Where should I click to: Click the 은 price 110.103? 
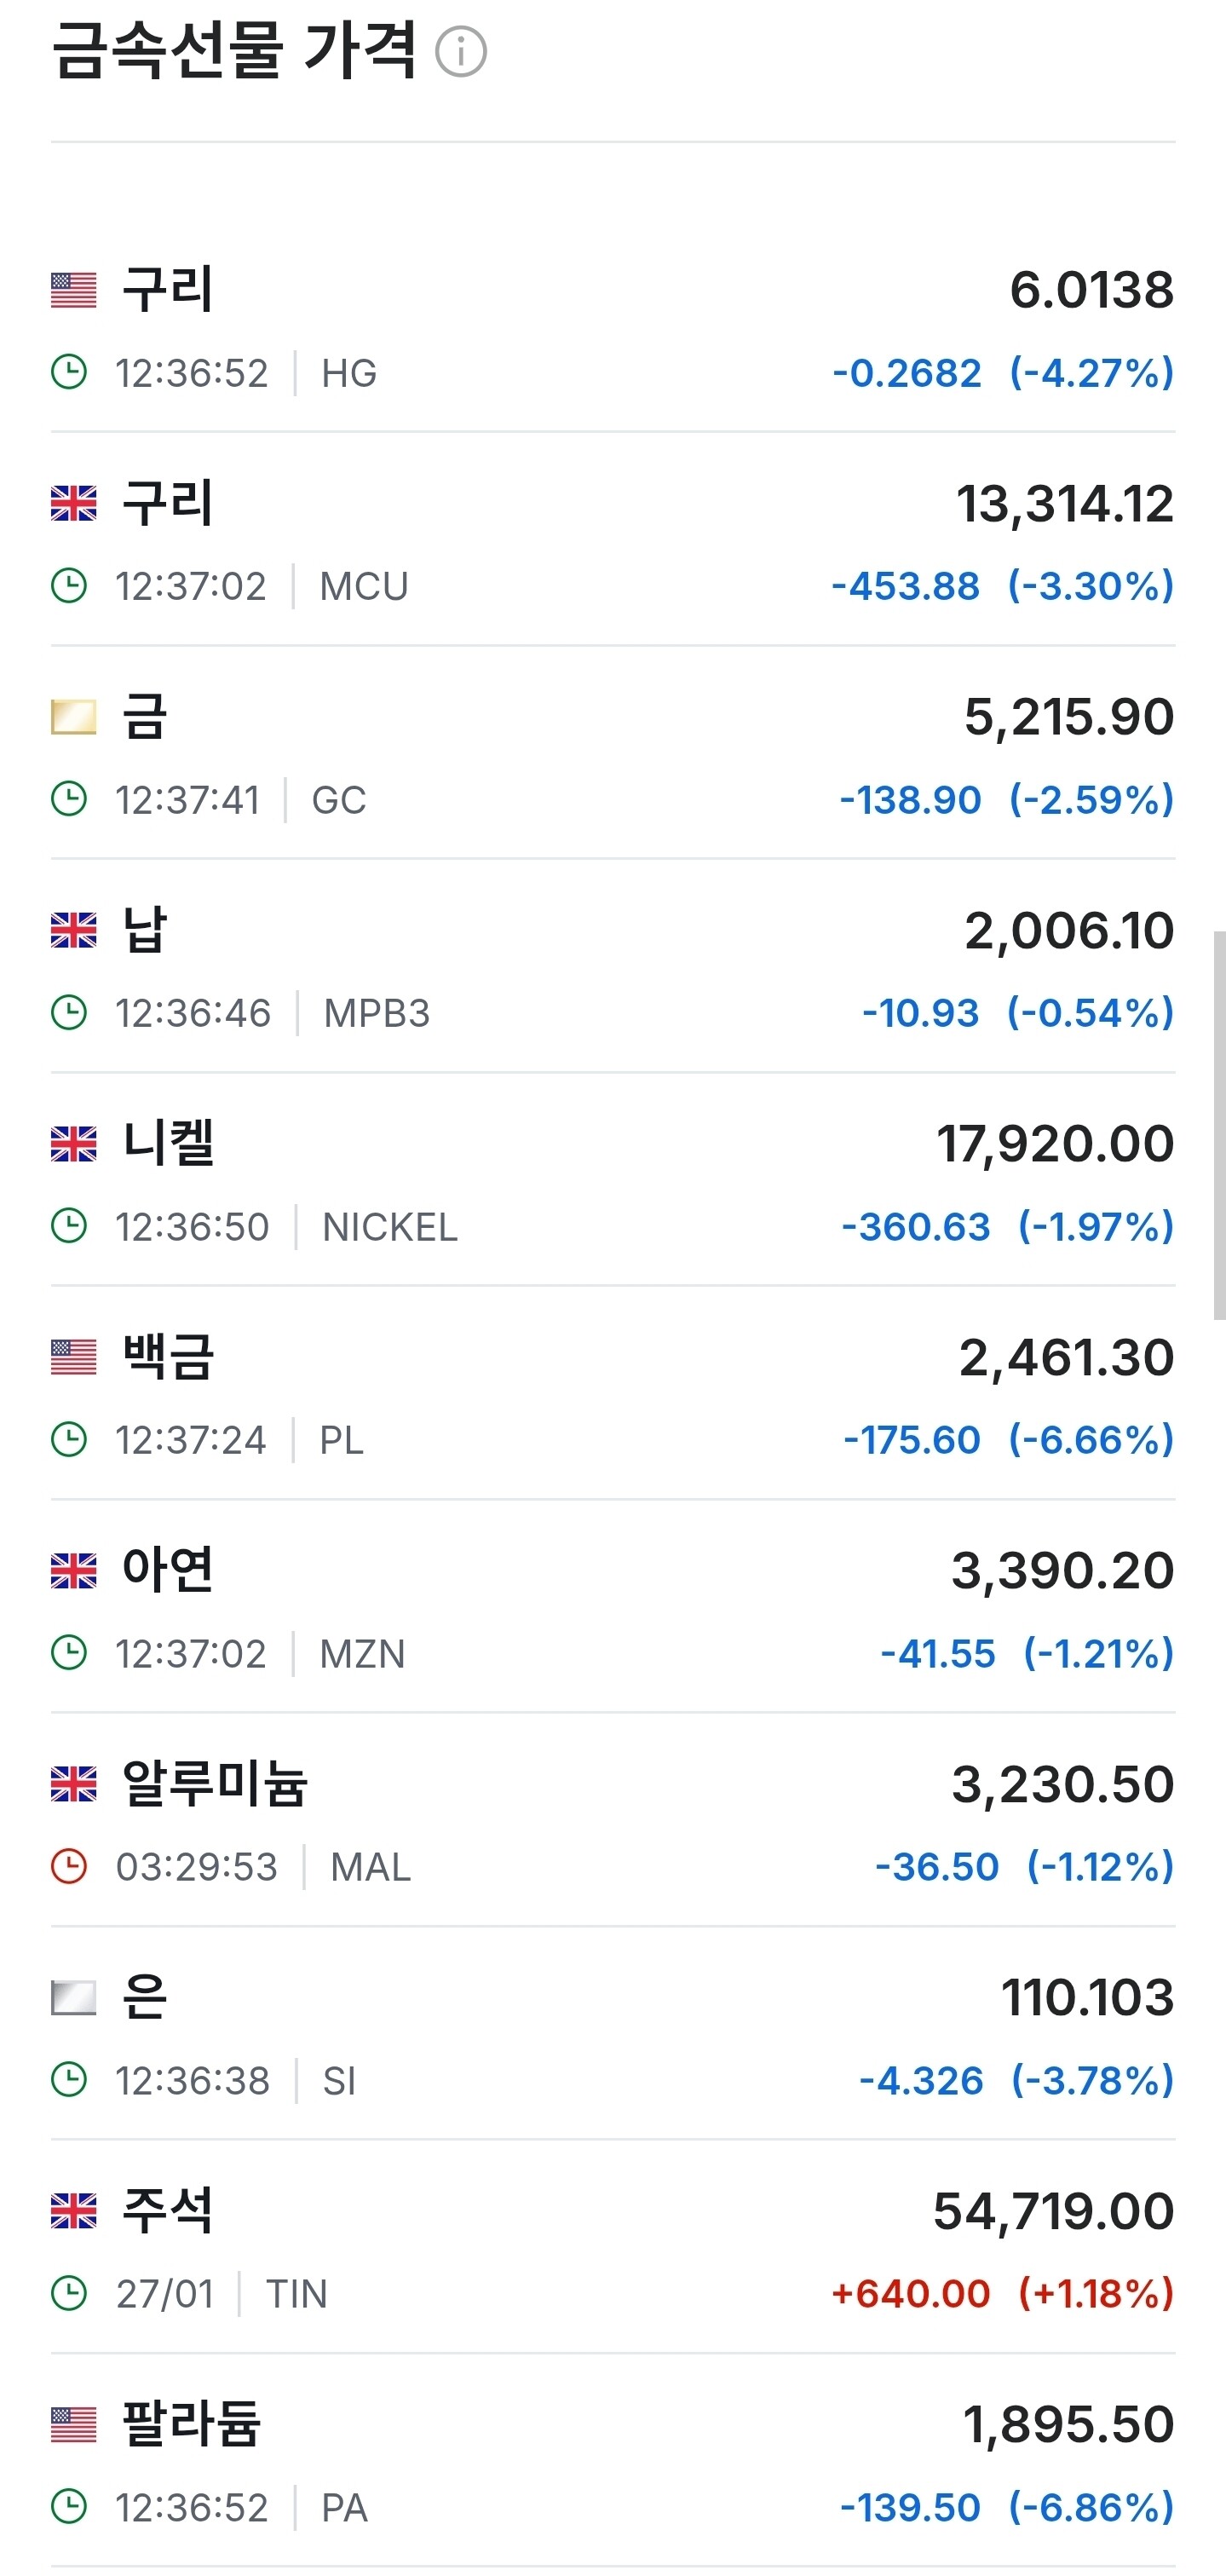point(1087,1998)
